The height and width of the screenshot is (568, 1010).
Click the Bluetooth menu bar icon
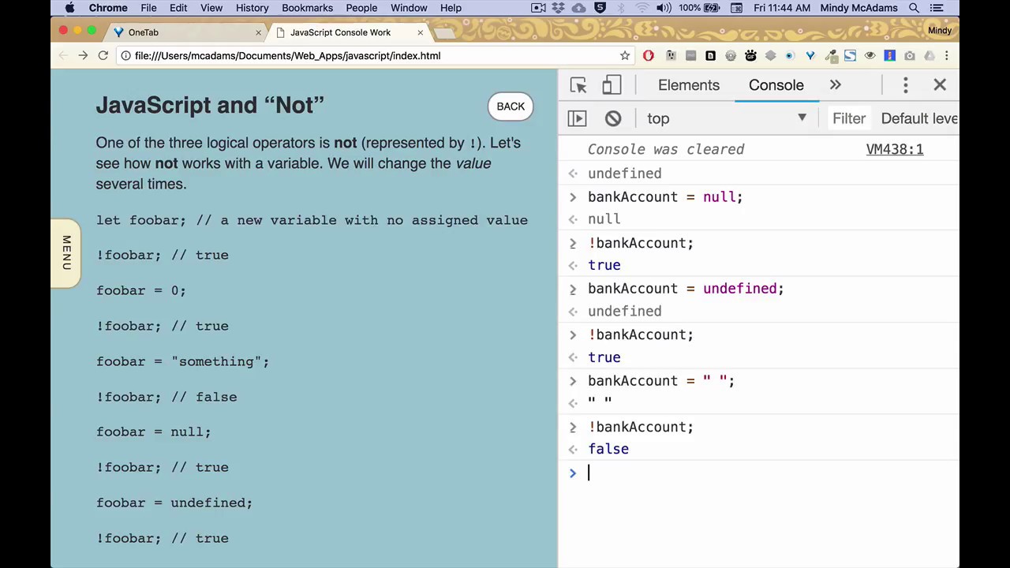622,8
